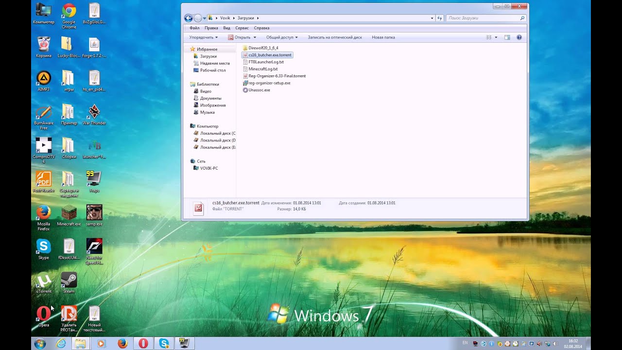Image resolution: width=622 pixels, height=350 pixels.
Task: Click the EN language indicator in tray
Action: [465, 343]
